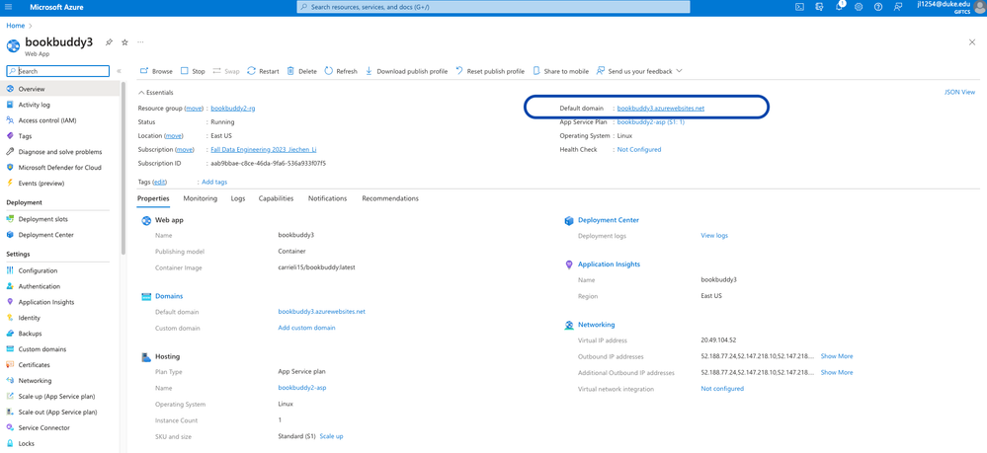Collapse the left menu with double chevron
This screenshot has width=987, height=453.
pos(119,71)
